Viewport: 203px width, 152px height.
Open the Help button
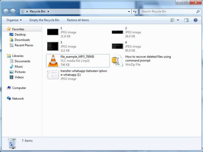coord(196,20)
